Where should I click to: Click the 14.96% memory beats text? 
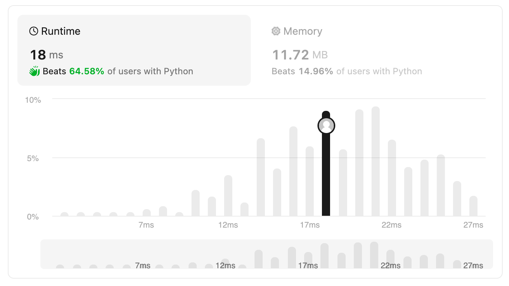point(316,71)
